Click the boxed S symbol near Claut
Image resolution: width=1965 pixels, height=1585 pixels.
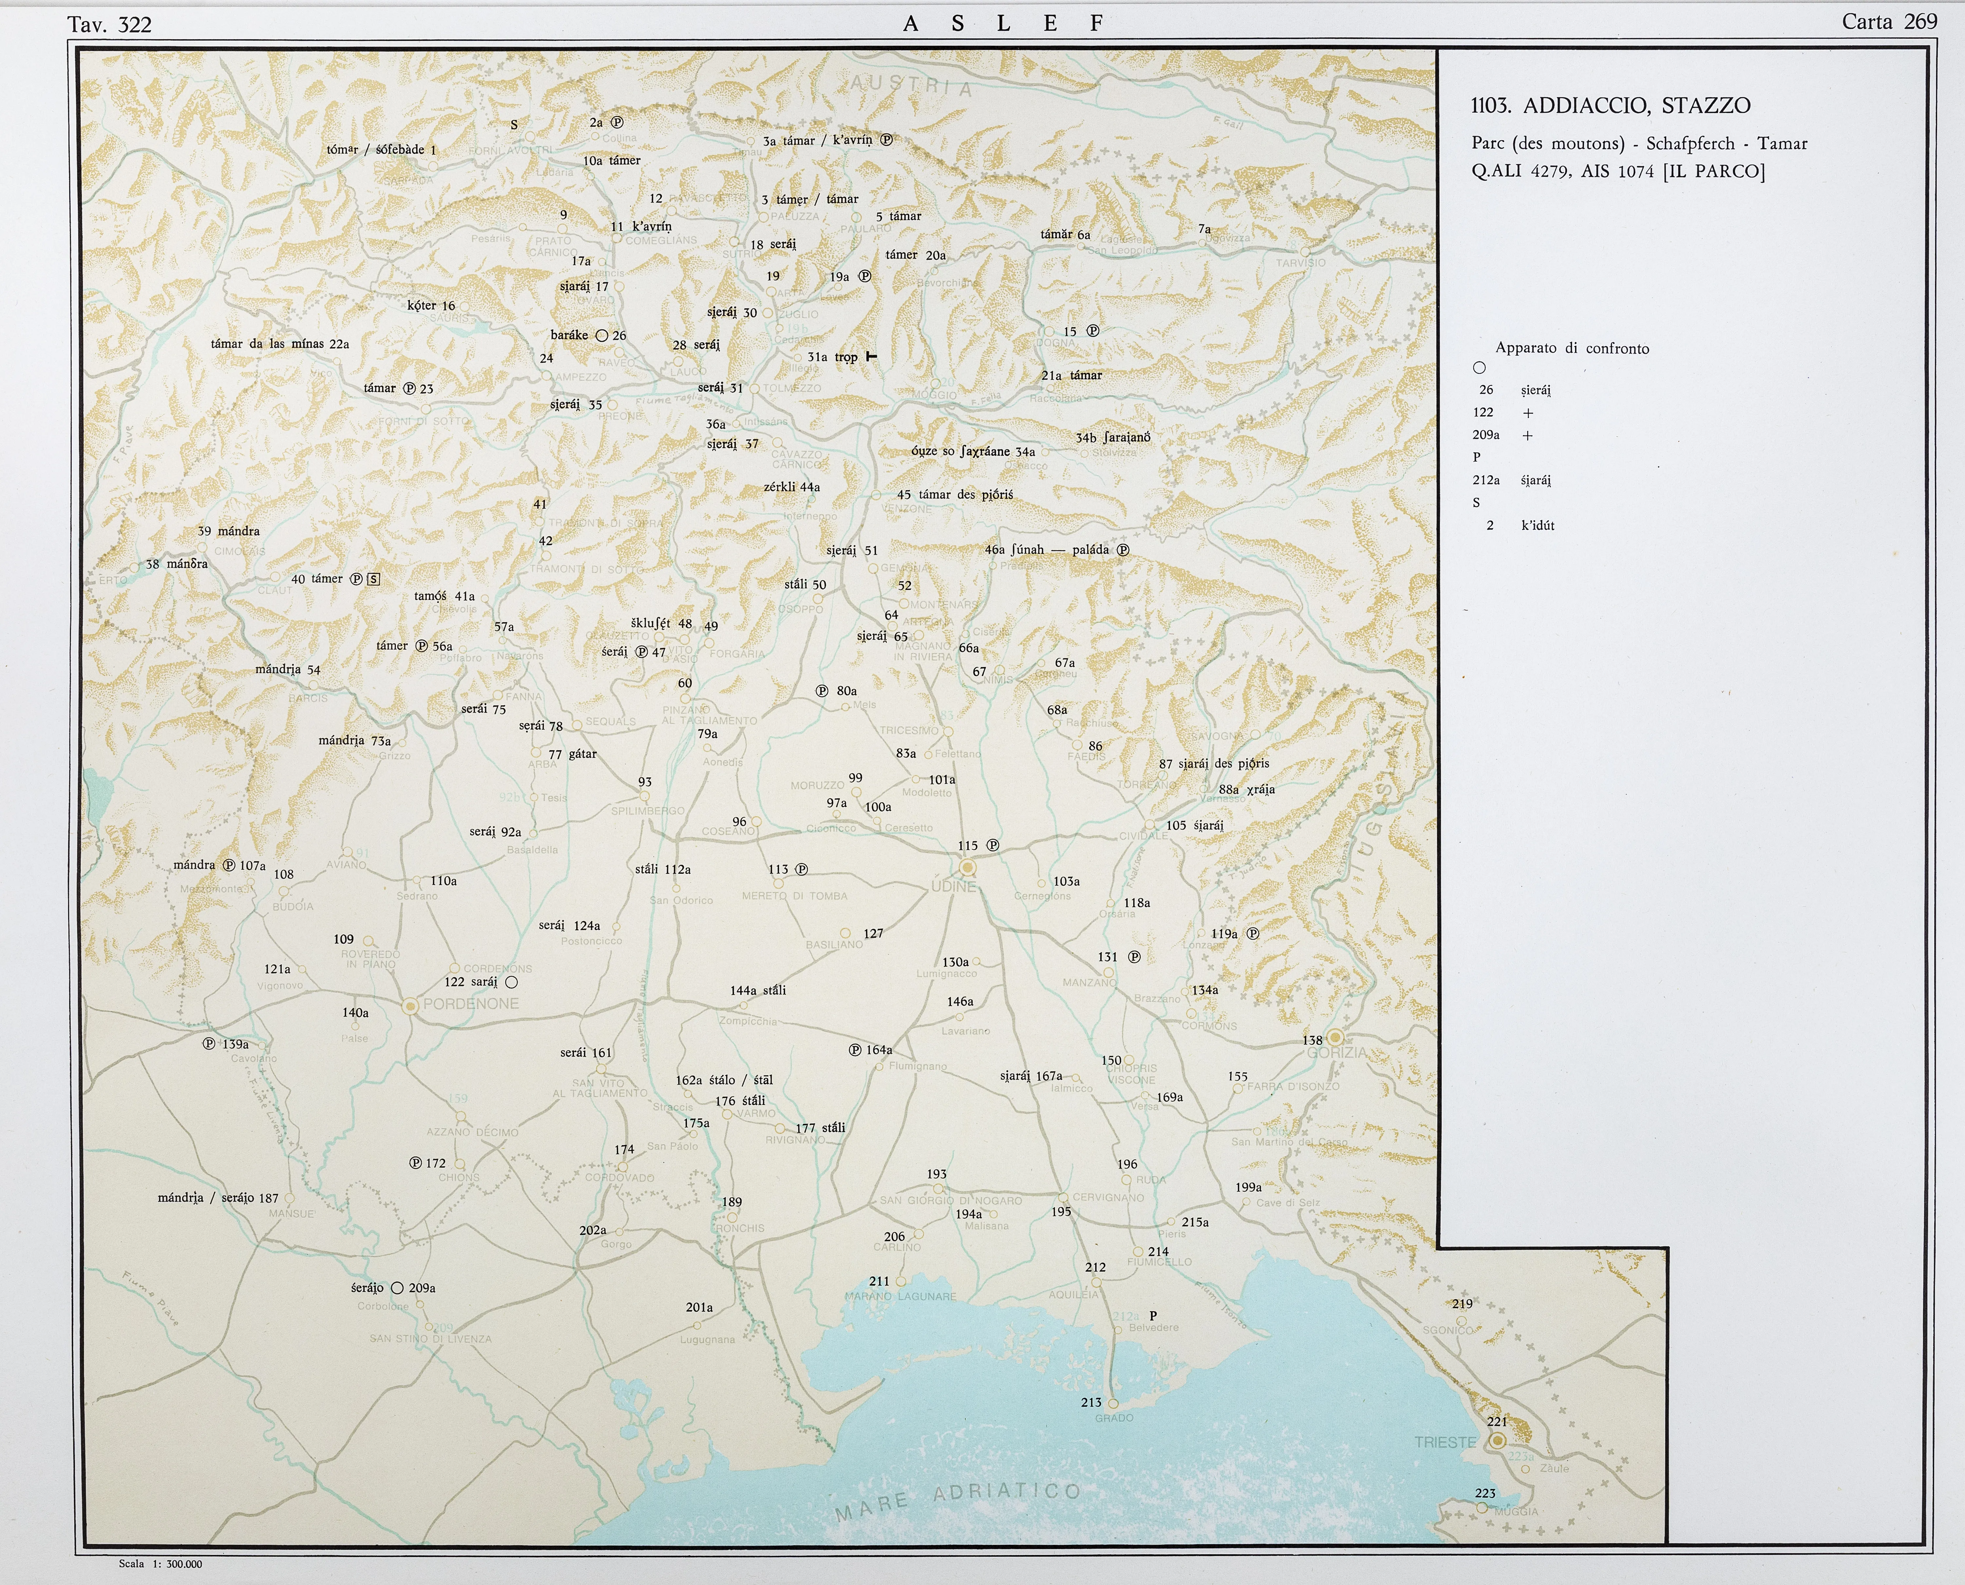373,579
